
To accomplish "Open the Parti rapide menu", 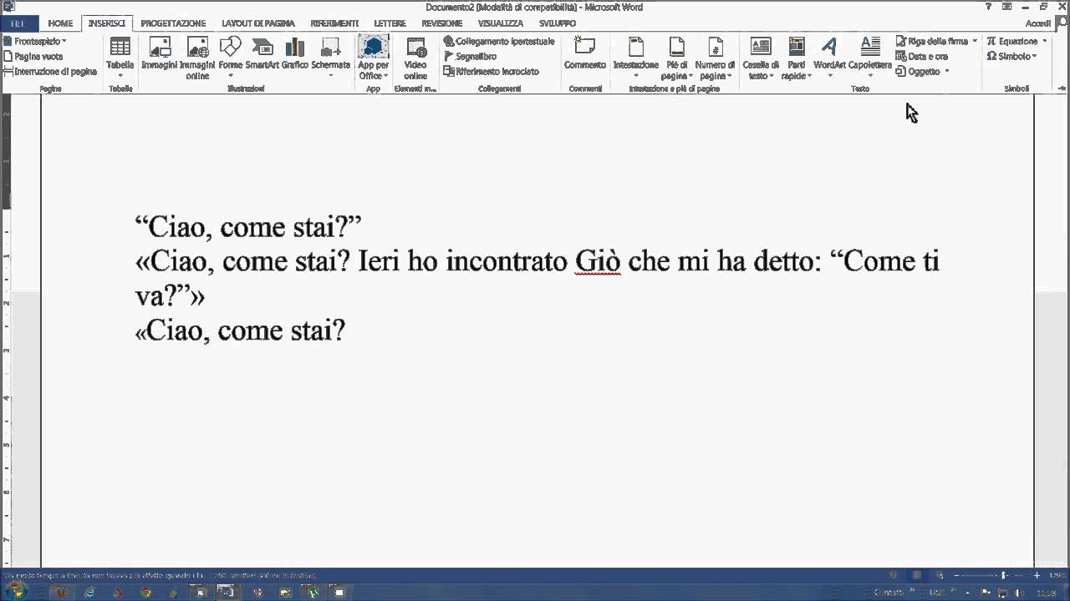I will [797, 58].
